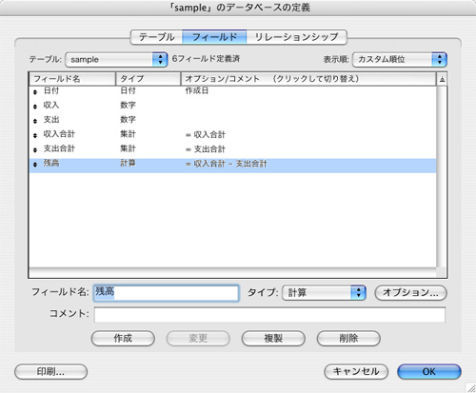Click reorder handle icon beside 日付 field

pyautogui.click(x=35, y=91)
